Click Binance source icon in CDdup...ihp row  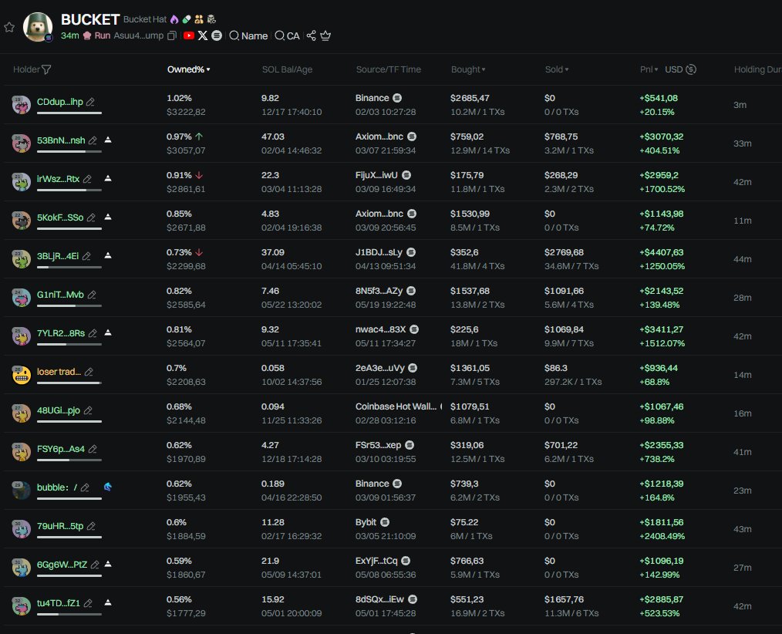[397, 98]
